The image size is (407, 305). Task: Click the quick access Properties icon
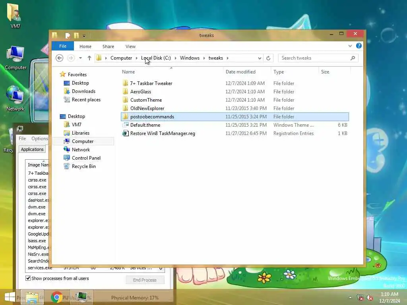[x=68, y=35]
